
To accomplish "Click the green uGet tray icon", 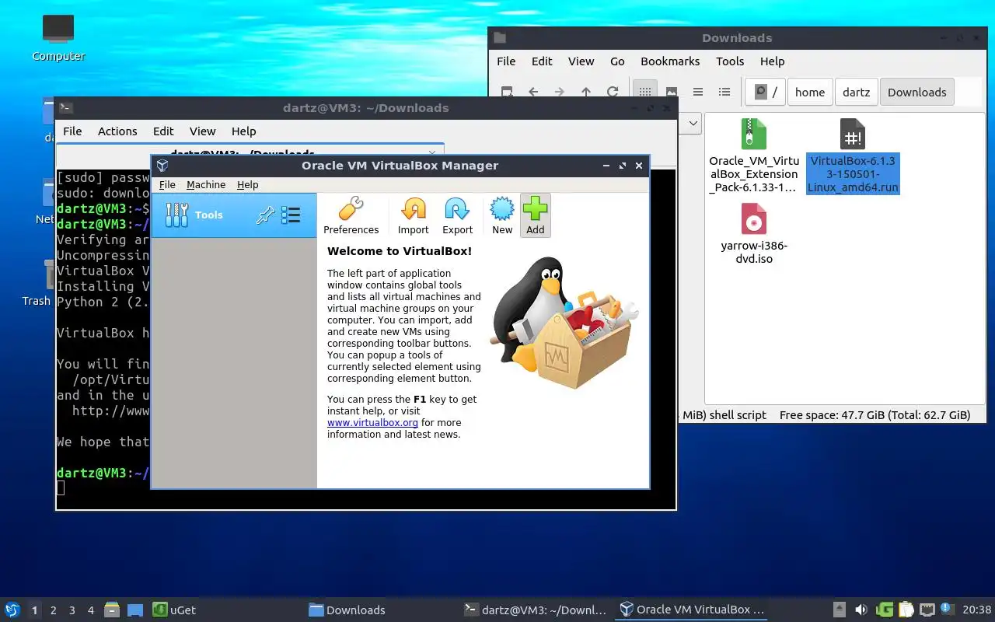I will click(885, 610).
